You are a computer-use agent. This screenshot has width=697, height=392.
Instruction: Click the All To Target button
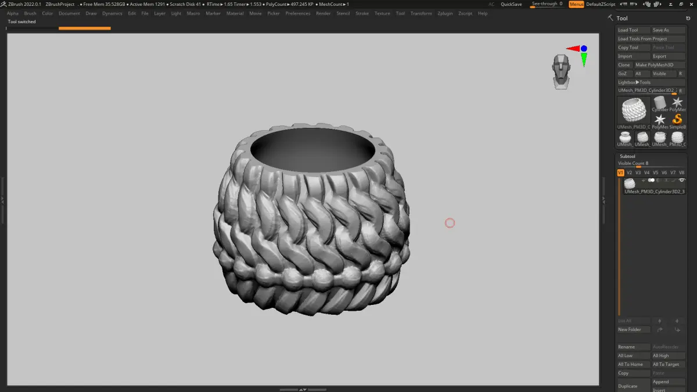[x=669, y=364]
